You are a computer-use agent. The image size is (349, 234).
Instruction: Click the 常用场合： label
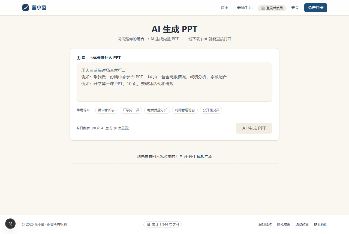pos(84,110)
